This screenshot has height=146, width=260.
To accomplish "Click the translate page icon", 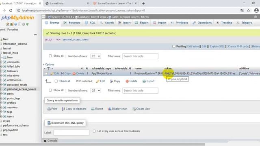I will click(x=242, y=11).
